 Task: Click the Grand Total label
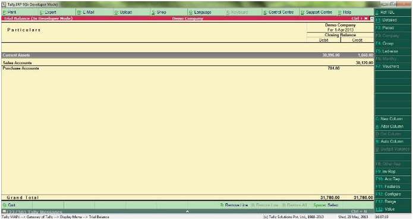tap(23, 197)
